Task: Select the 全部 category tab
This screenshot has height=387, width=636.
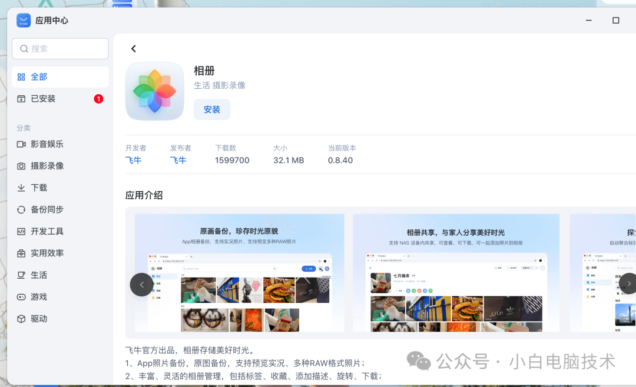Action: (60, 77)
